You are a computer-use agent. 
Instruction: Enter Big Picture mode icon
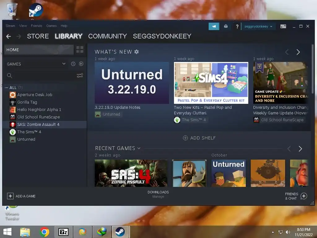tap(283, 26)
